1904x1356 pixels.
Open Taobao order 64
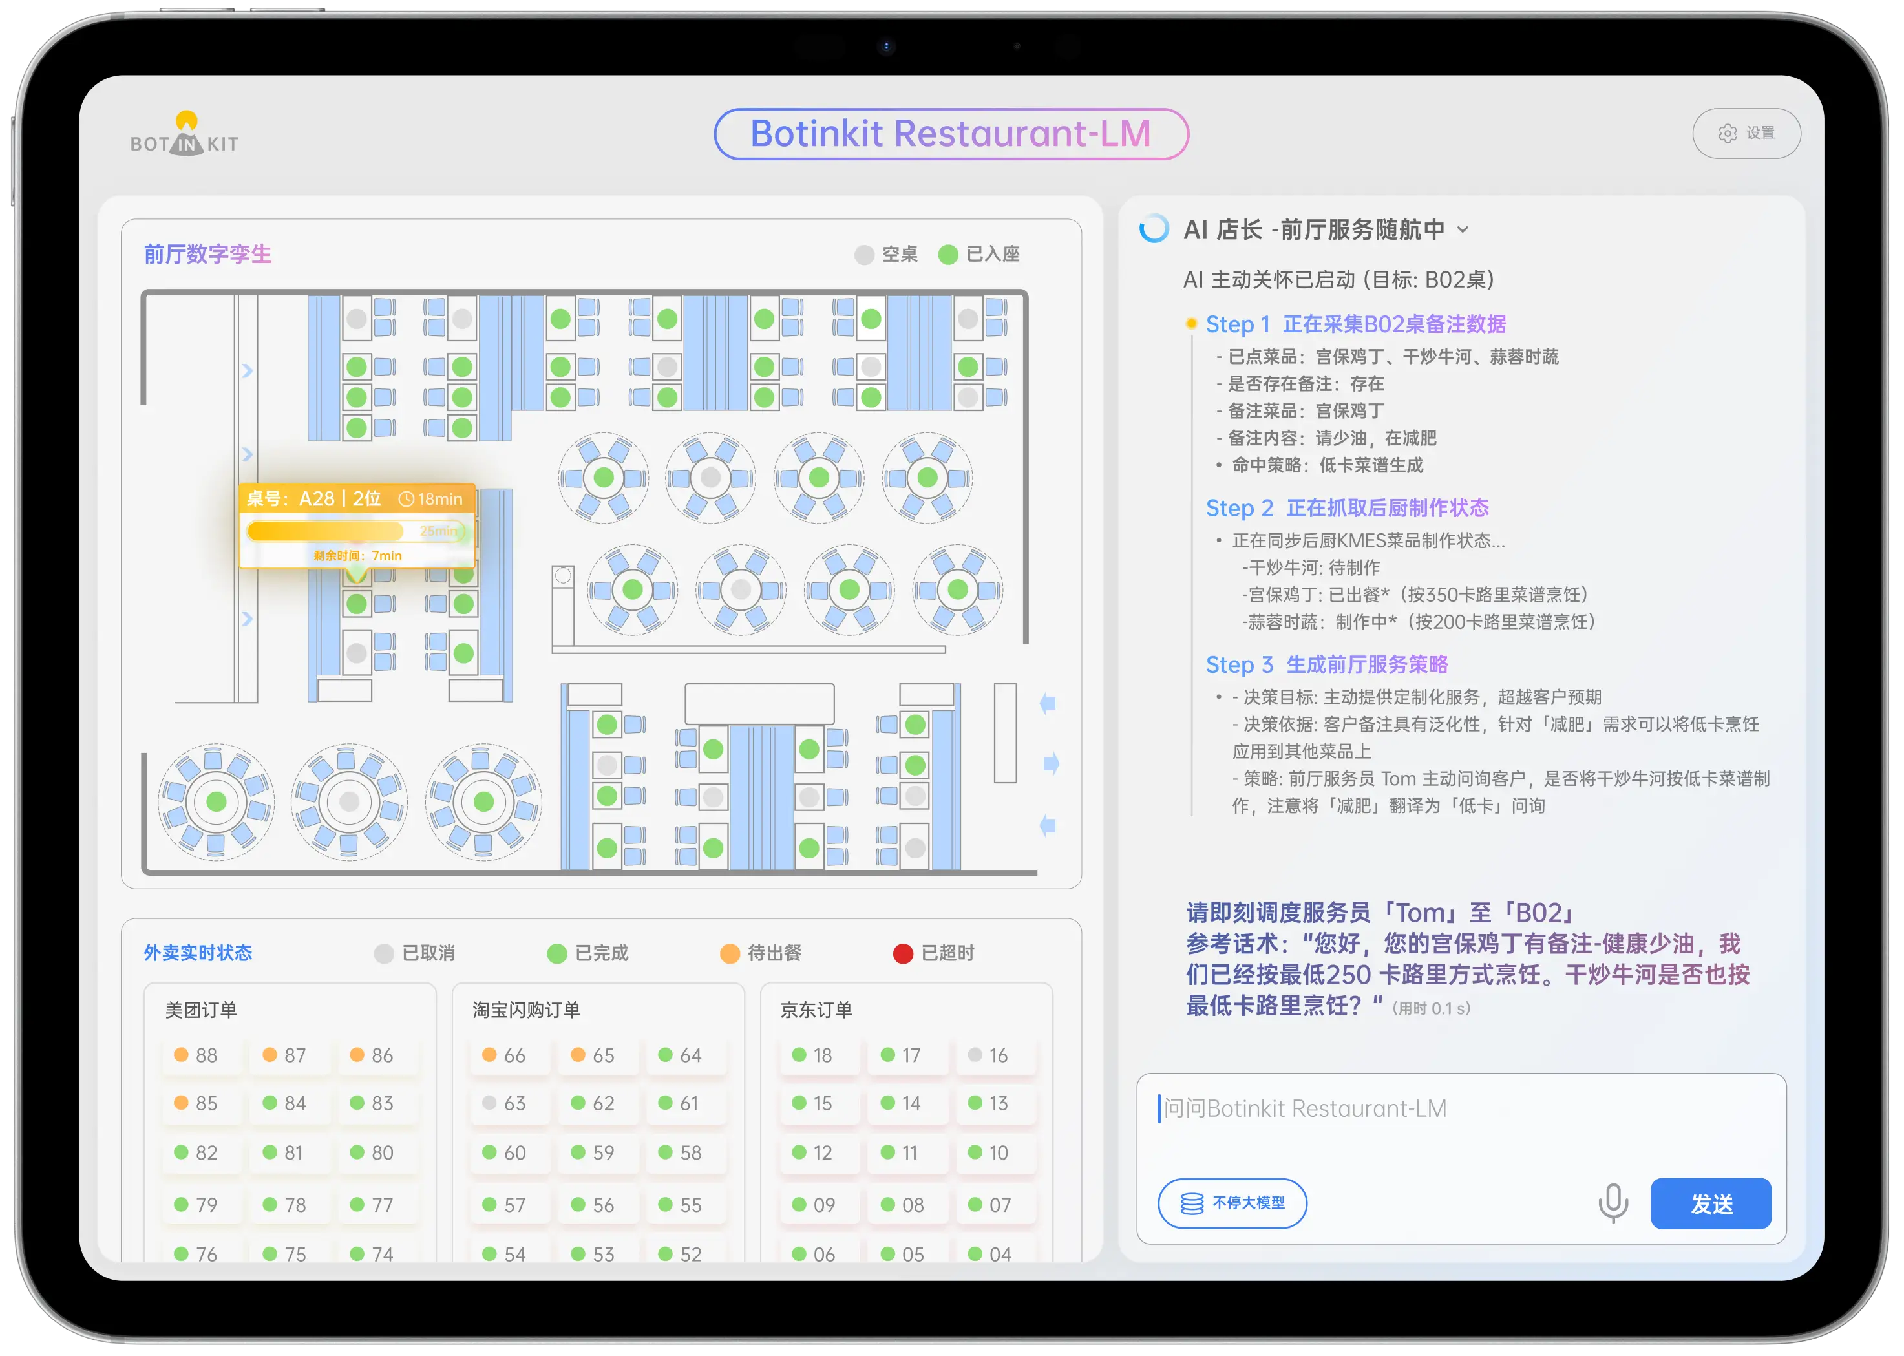(687, 1055)
